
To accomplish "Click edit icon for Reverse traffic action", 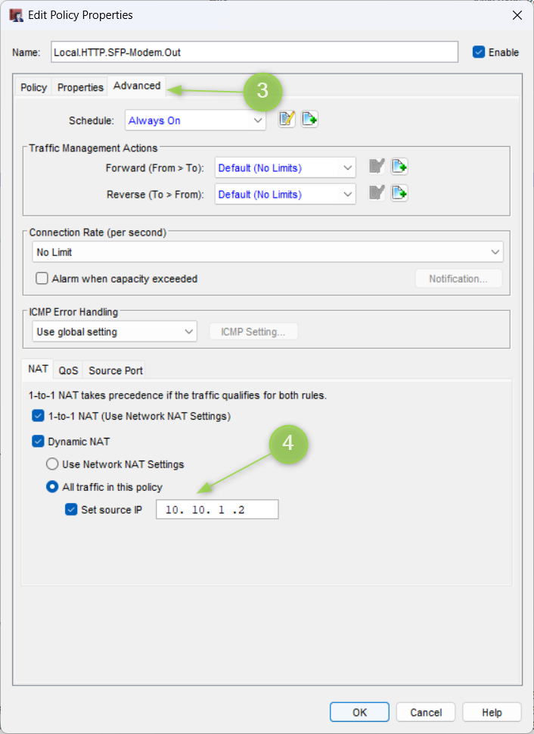I will [x=377, y=194].
